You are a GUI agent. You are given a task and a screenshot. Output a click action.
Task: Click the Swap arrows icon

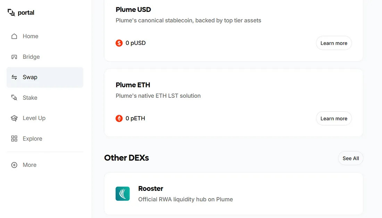coord(14,77)
